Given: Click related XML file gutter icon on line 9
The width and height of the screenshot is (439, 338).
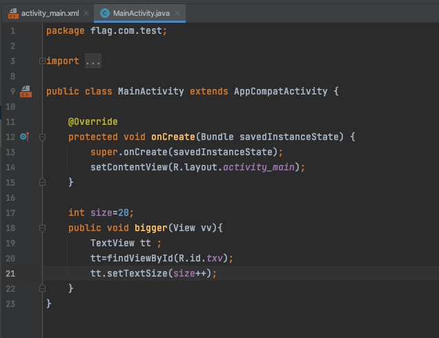Looking at the screenshot, I should click(x=26, y=92).
